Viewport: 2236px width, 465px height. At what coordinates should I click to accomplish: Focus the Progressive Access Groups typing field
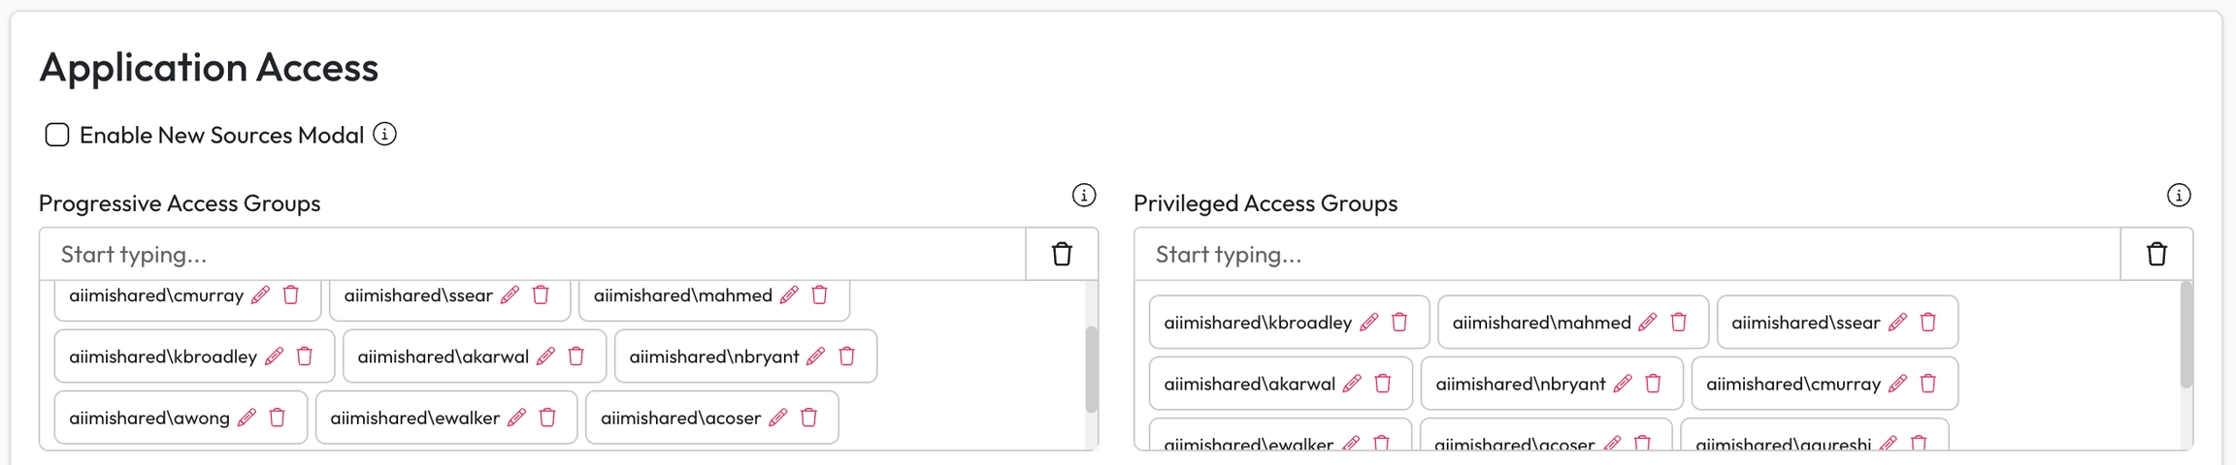click(532, 254)
